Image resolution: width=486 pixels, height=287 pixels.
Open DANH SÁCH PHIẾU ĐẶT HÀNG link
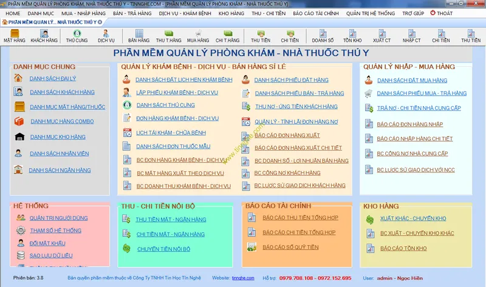click(x=292, y=80)
